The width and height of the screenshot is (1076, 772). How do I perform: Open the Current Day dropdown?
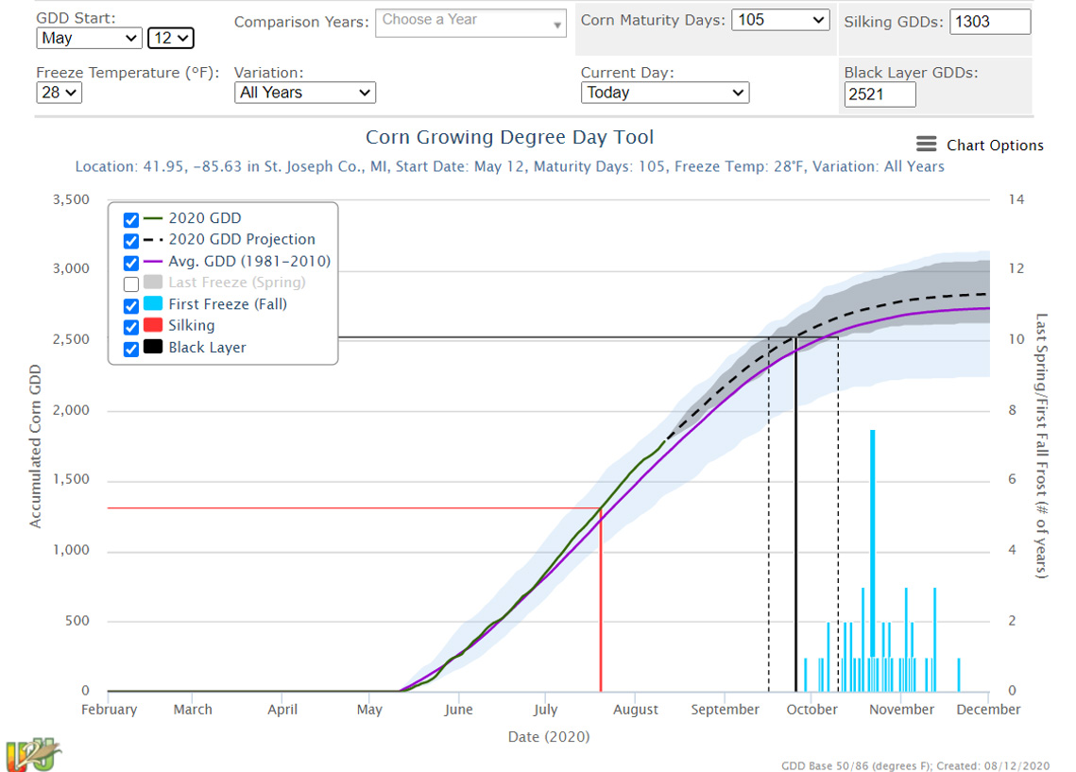coord(664,93)
